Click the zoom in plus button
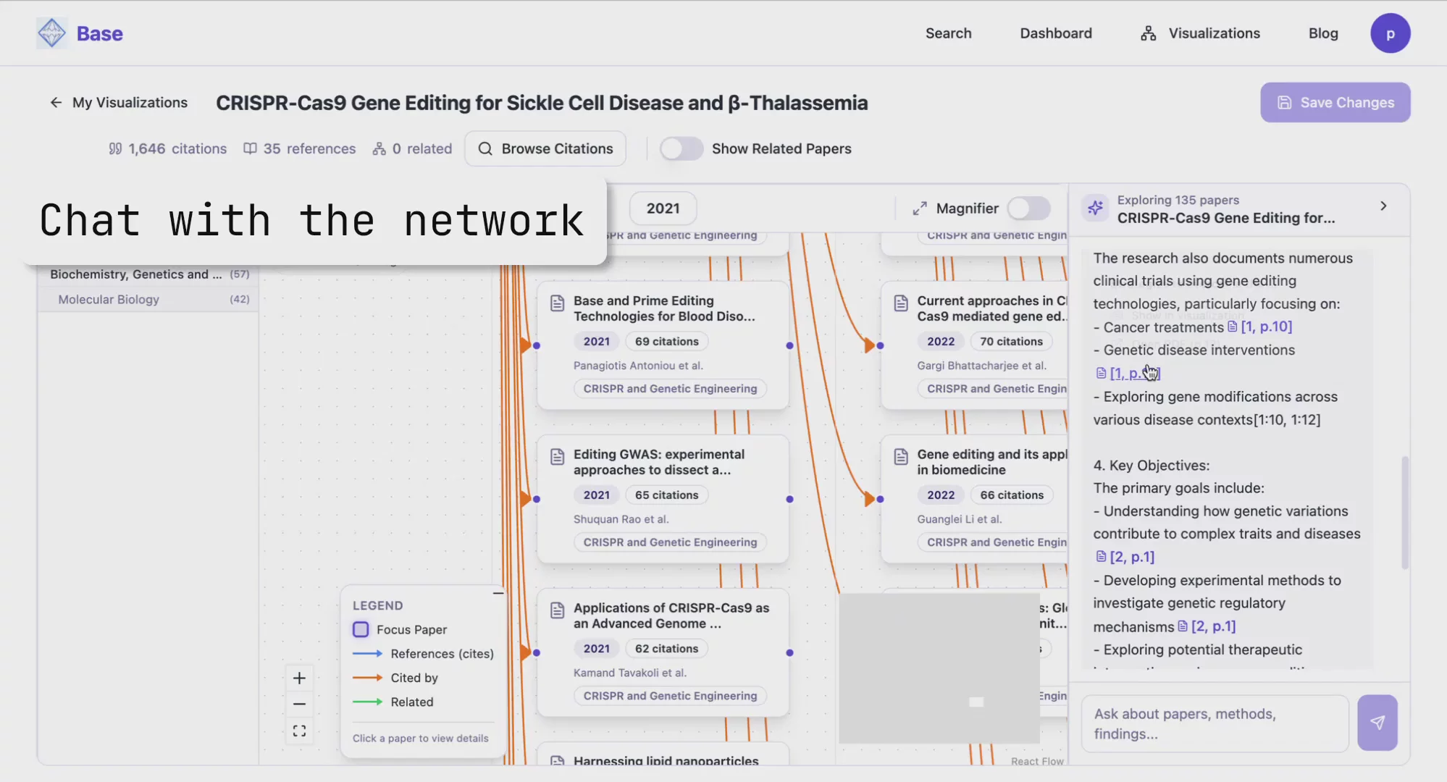The height and width of the screenshot is (782, 1447). [299, 678]
